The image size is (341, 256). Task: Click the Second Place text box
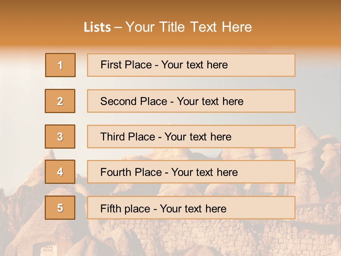(191, 101)
